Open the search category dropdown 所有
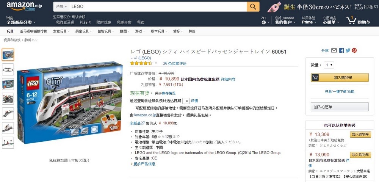This screenshot has height=182, width=379. click(61, 7)
